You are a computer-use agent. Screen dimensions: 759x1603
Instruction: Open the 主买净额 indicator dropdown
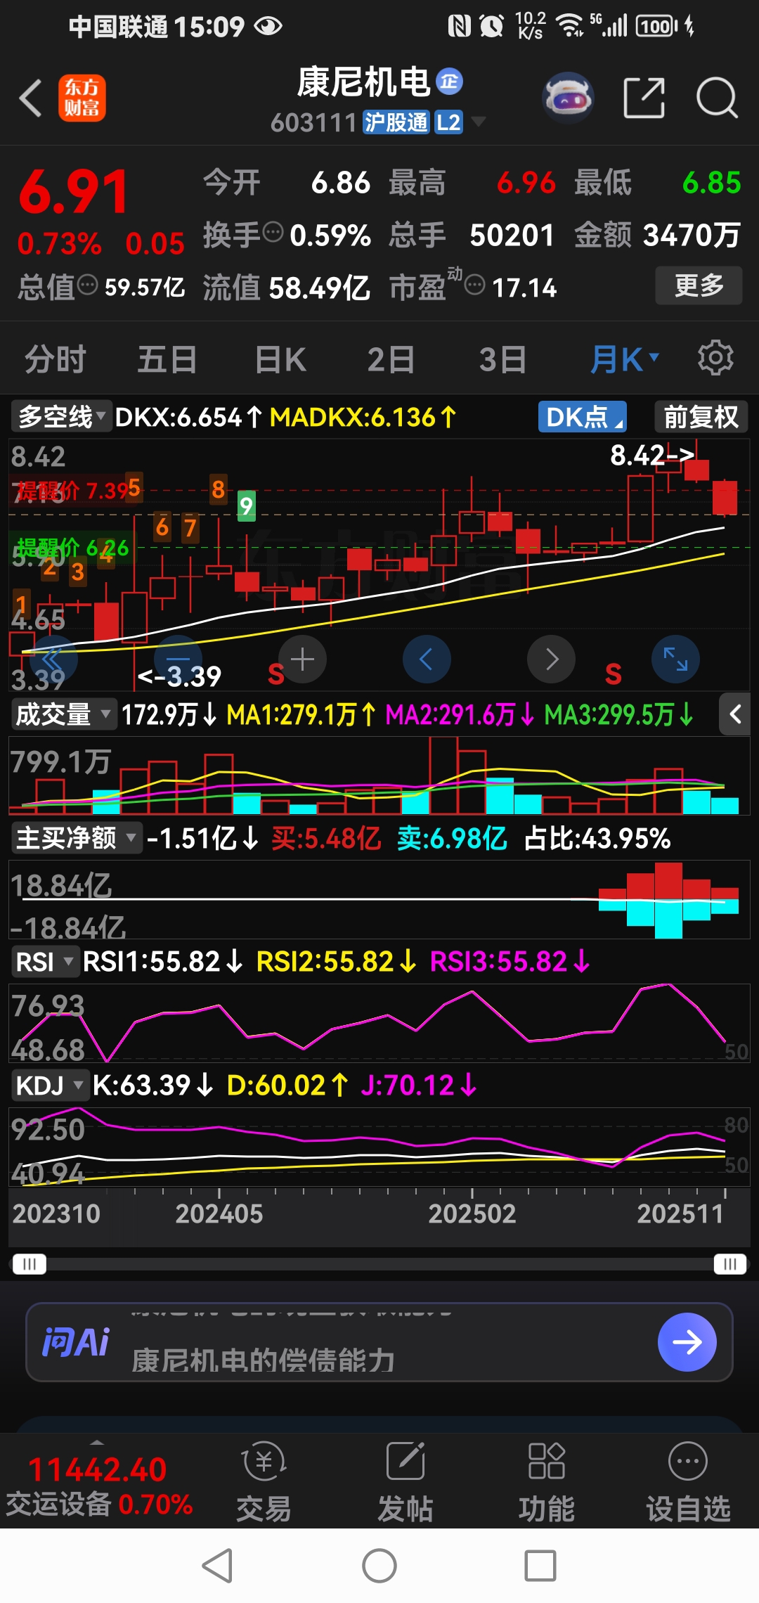click(76, 838)
